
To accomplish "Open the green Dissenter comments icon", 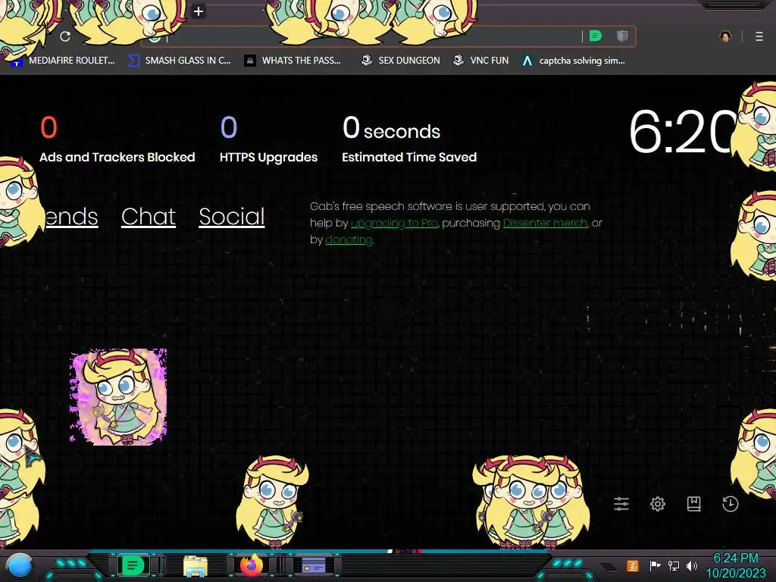I will [x=596, y=36].
